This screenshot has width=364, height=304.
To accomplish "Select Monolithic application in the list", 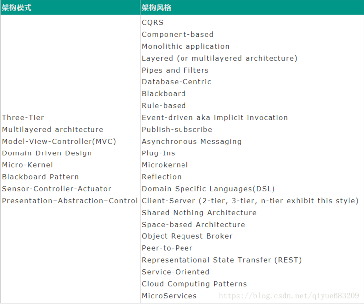I will 185,46.
